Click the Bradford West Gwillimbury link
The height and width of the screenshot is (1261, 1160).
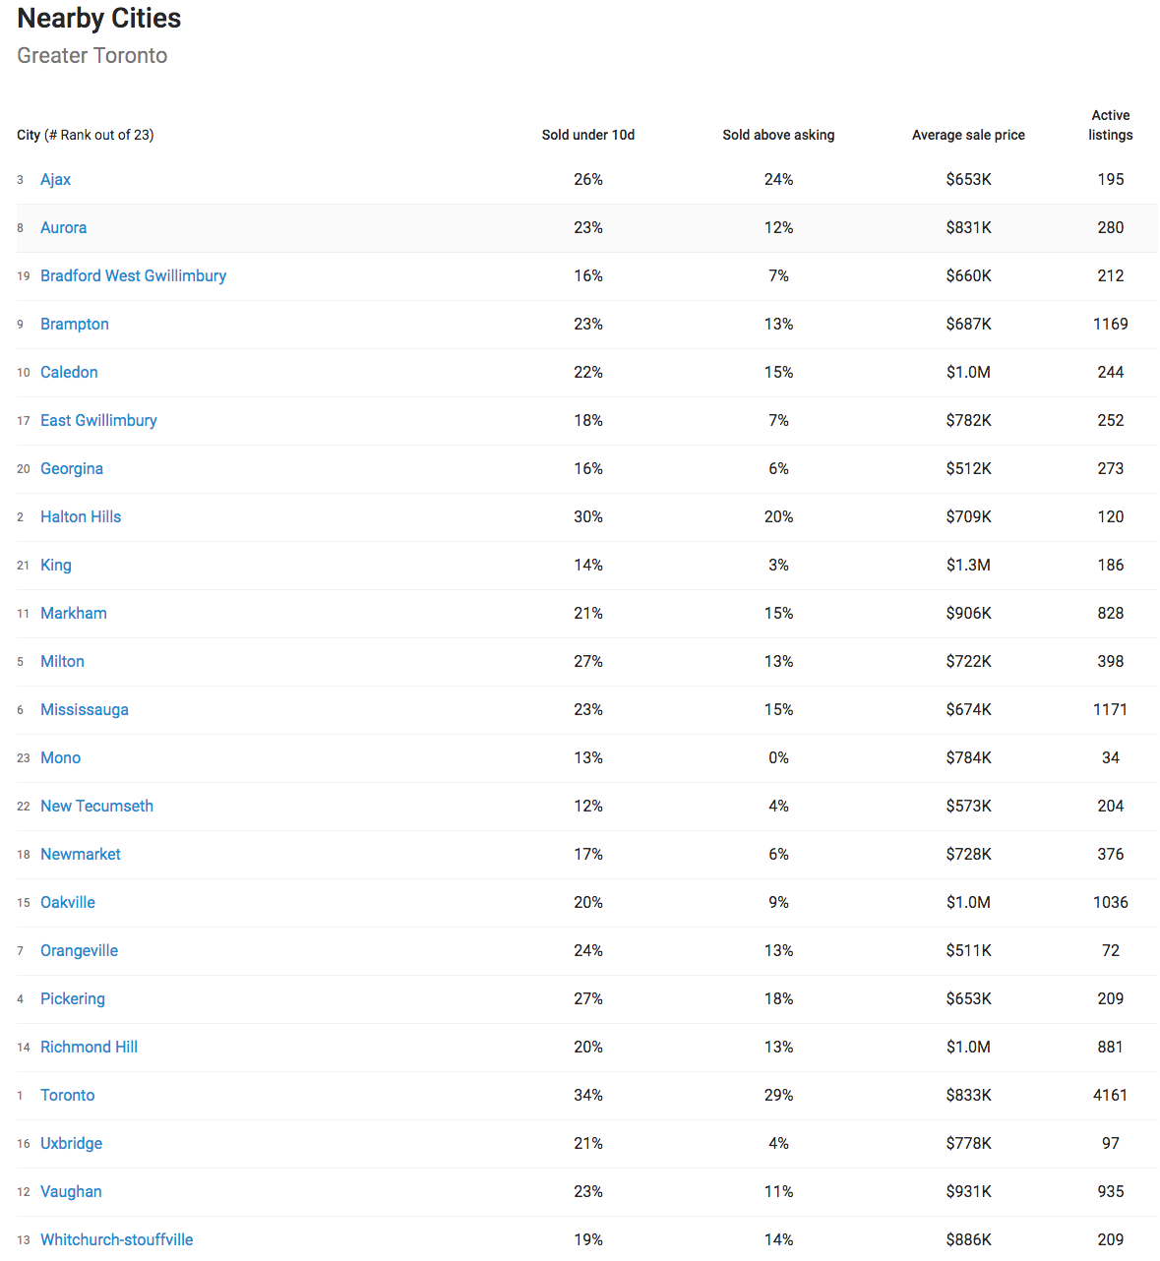coord(133,275)
